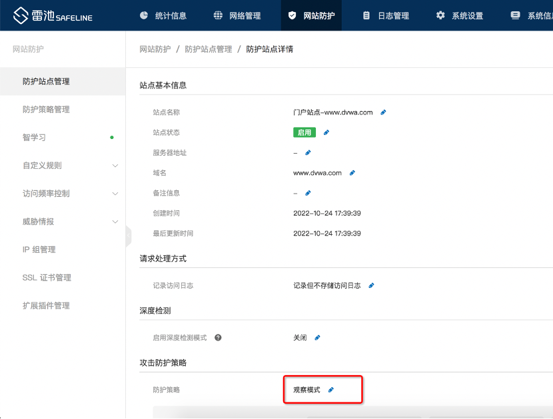This screenshot has width=553, height=419.
Task: Open help tooltip for 启用深度检测模式
Action: [218, 338]
